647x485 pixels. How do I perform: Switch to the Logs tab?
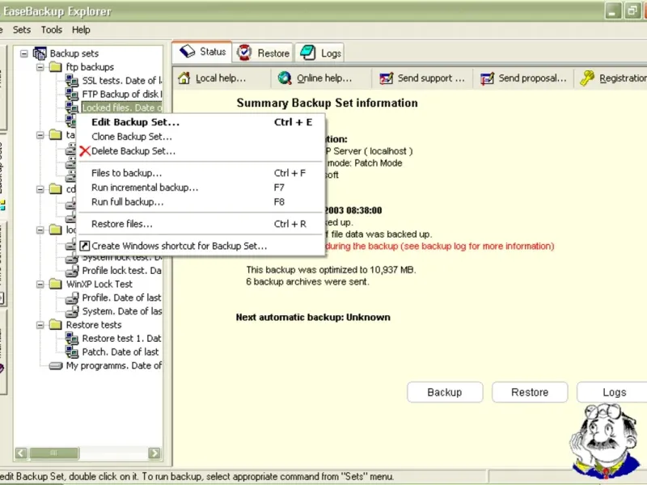tap(320, 53)
